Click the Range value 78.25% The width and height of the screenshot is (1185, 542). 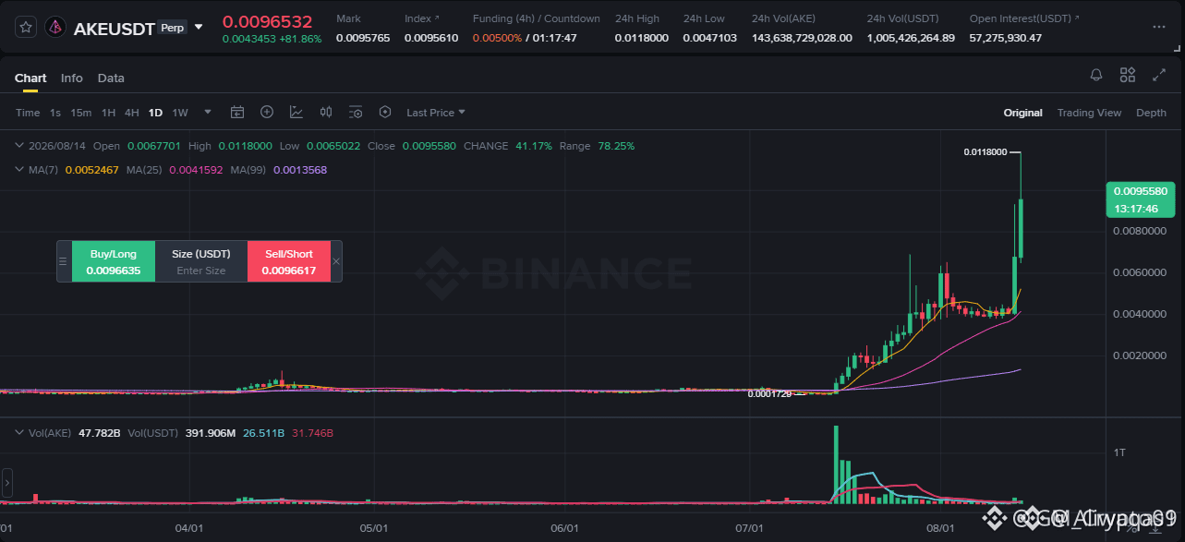616,146
